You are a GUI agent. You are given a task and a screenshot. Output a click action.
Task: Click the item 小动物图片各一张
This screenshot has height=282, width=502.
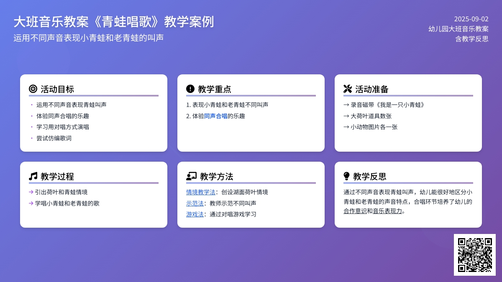[371, 127]
